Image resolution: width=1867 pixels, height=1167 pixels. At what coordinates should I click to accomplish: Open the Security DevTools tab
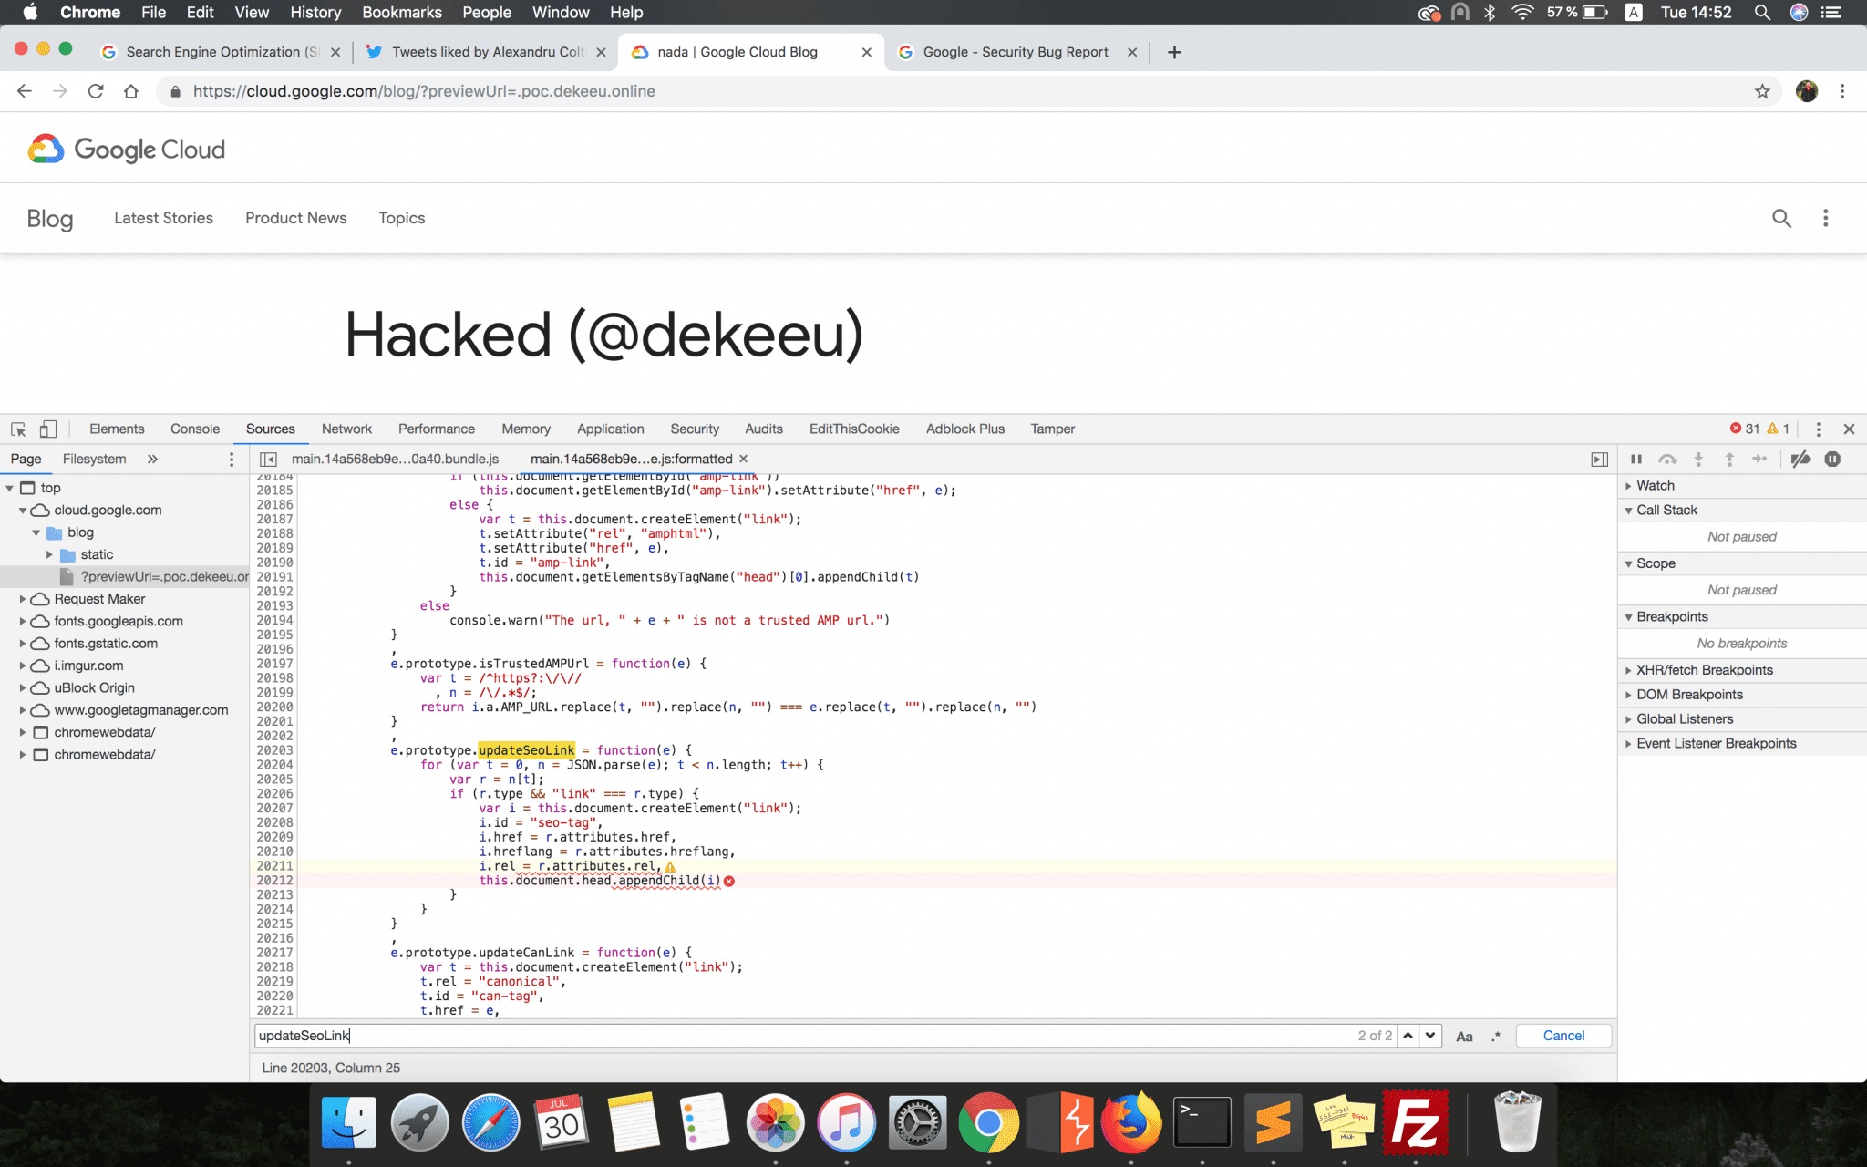click(x=695, y=429)
